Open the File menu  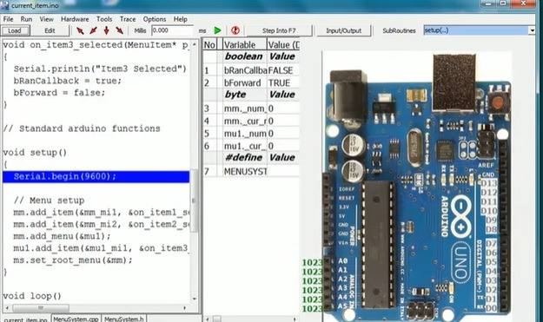tap(8, 19)
